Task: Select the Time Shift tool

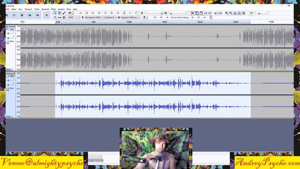Action: tap(60, 17)
